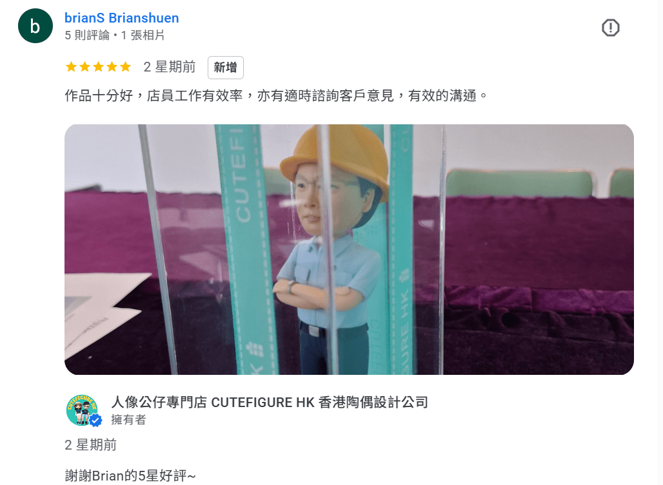Click the fourth yellow rating star

(112, 67)
